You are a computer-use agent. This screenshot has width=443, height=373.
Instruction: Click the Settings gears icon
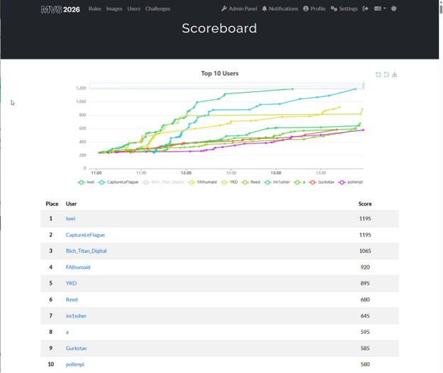(334, 9)
